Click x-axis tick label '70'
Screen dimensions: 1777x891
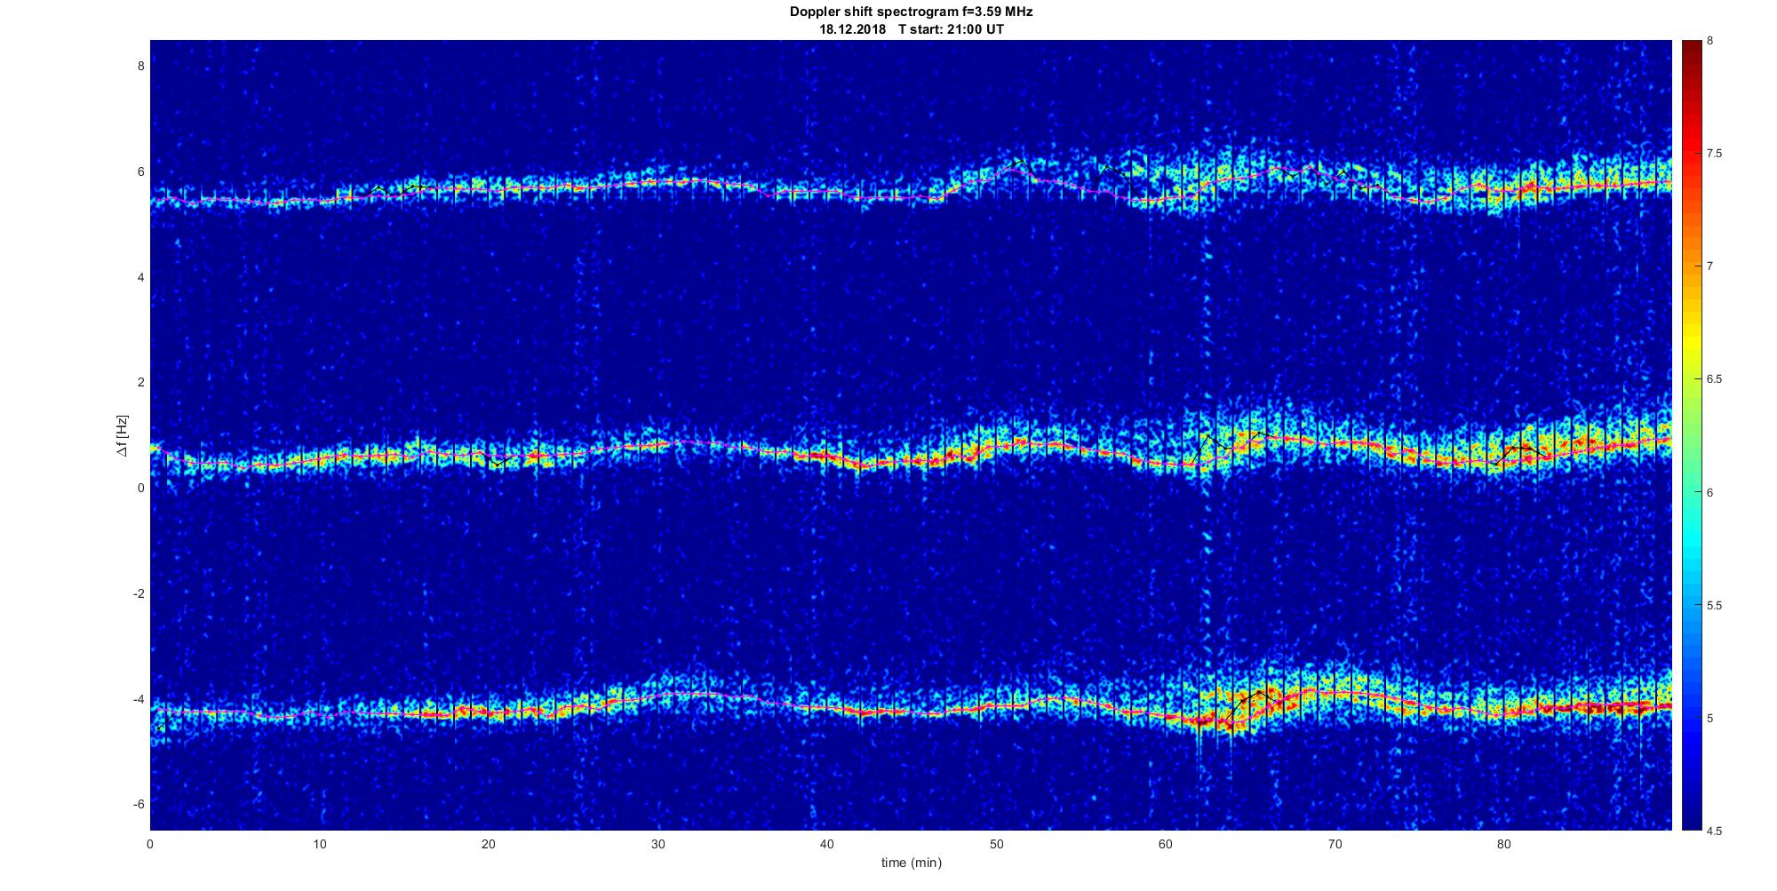point(1335,844)
